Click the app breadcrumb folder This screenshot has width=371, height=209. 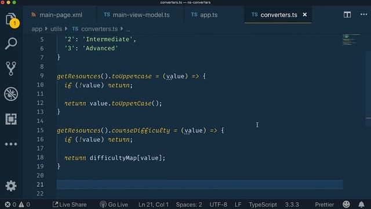37,29
